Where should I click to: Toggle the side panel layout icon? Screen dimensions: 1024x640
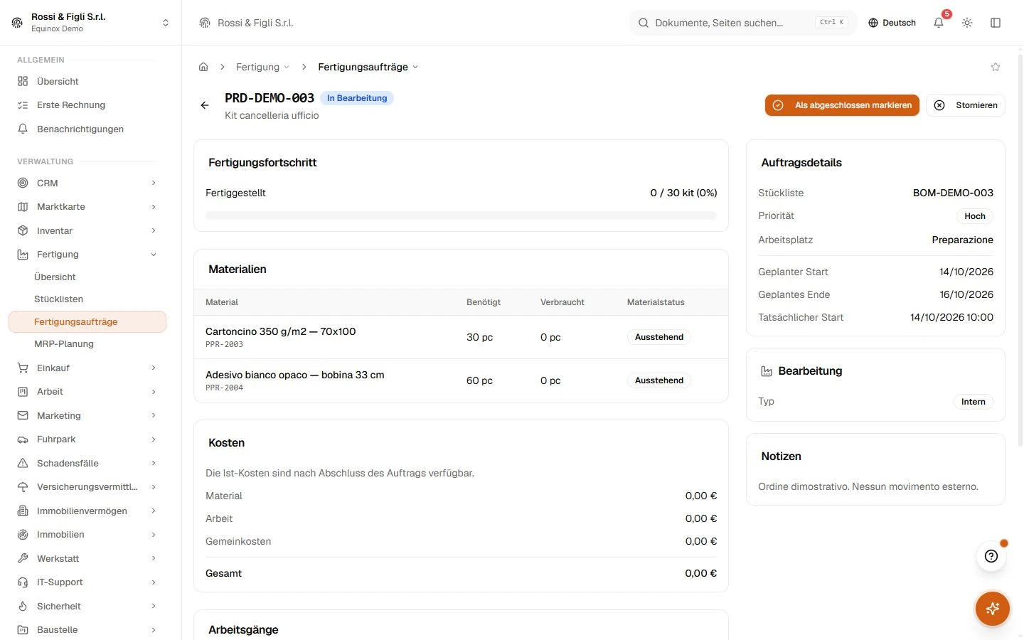tap(996, 23)
